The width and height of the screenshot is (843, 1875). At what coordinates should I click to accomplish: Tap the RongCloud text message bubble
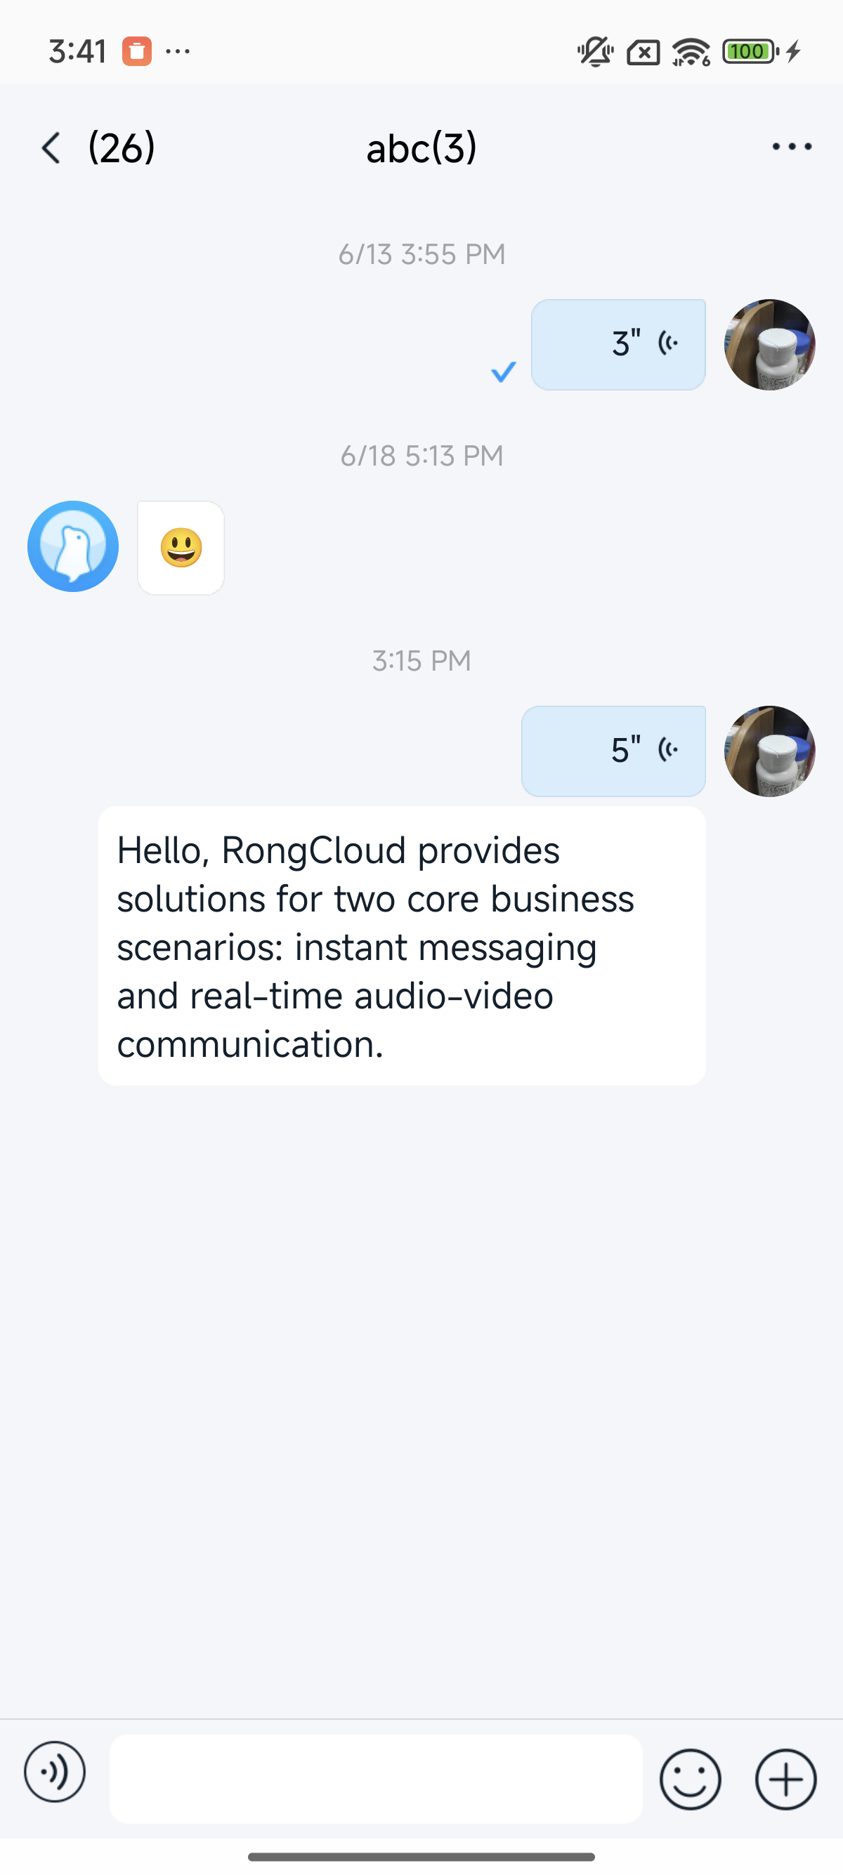pos(402,945)
